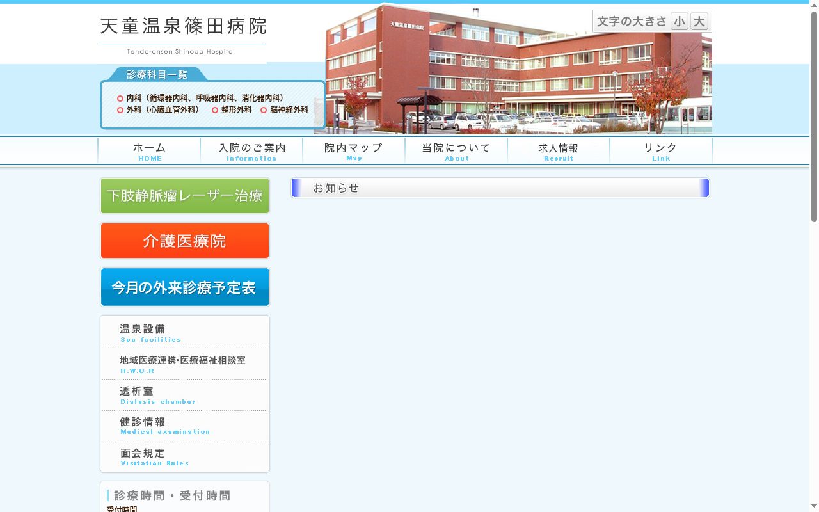Open the ホーム HOME navigation tab
The width and height of the screenshot is (819, 512).
[x=149, y=152]
